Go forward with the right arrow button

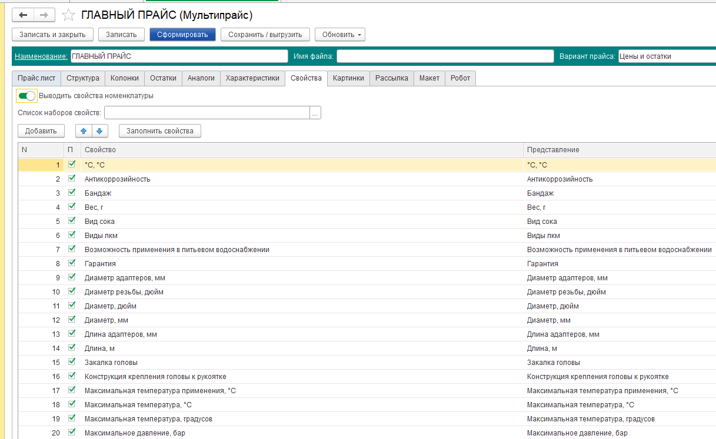coord(44,15)
